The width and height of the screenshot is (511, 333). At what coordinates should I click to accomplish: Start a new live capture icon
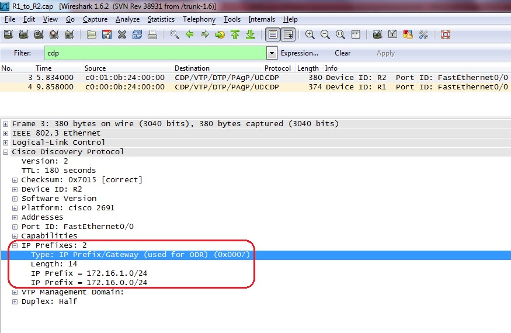coord(39,34)
